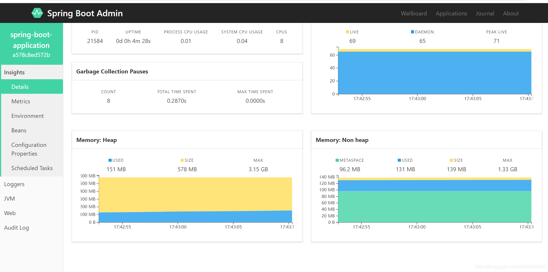Click the process CPU usage value 0.01
Screen dimensions: 548x272
click(x=186, y=41)
